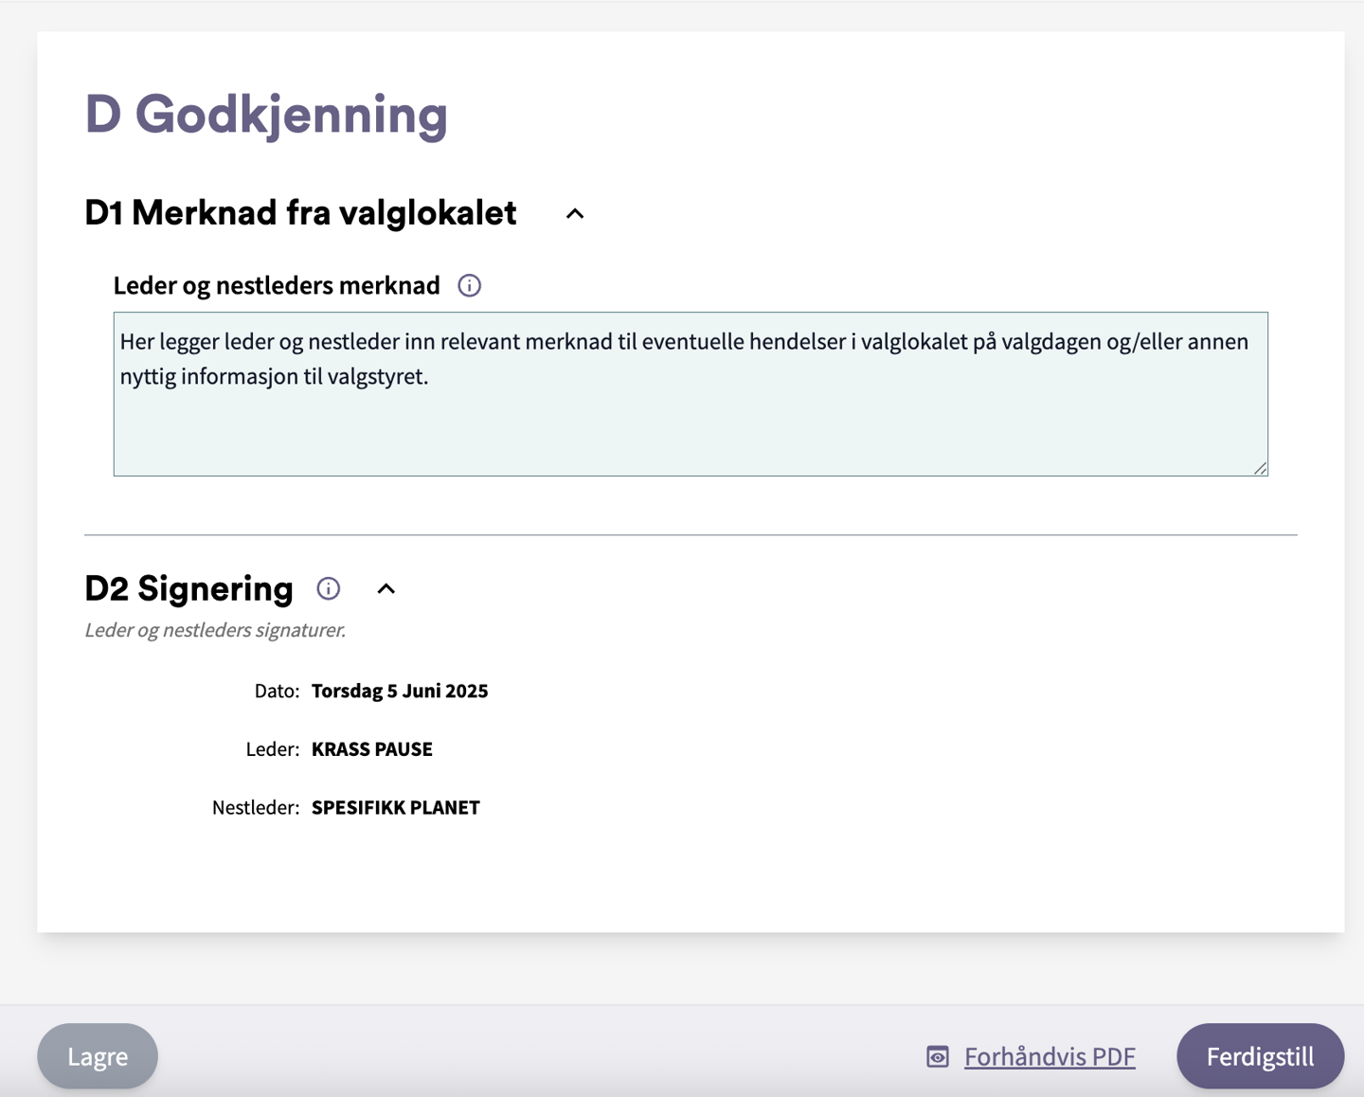Click the D1 Merknad fra valglokalet heading
Image resolution: width=1364 pixels, height=1097 pixels.
pyautogui.click(x=300, y=213)
